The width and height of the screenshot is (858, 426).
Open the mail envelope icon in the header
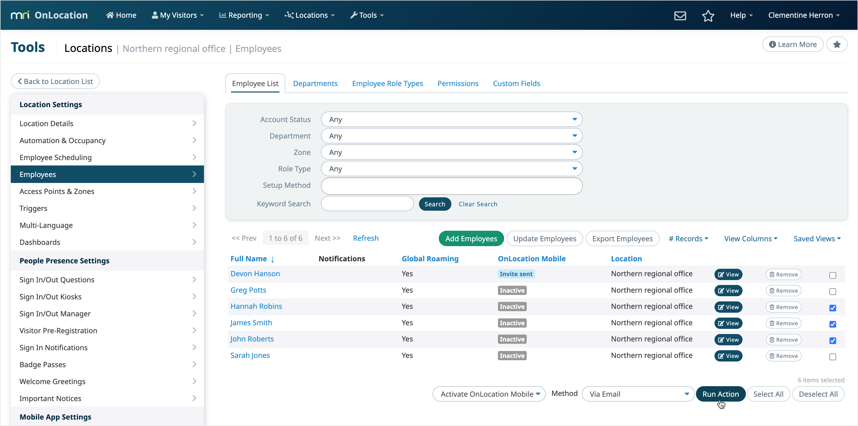[x=680, y=15]
